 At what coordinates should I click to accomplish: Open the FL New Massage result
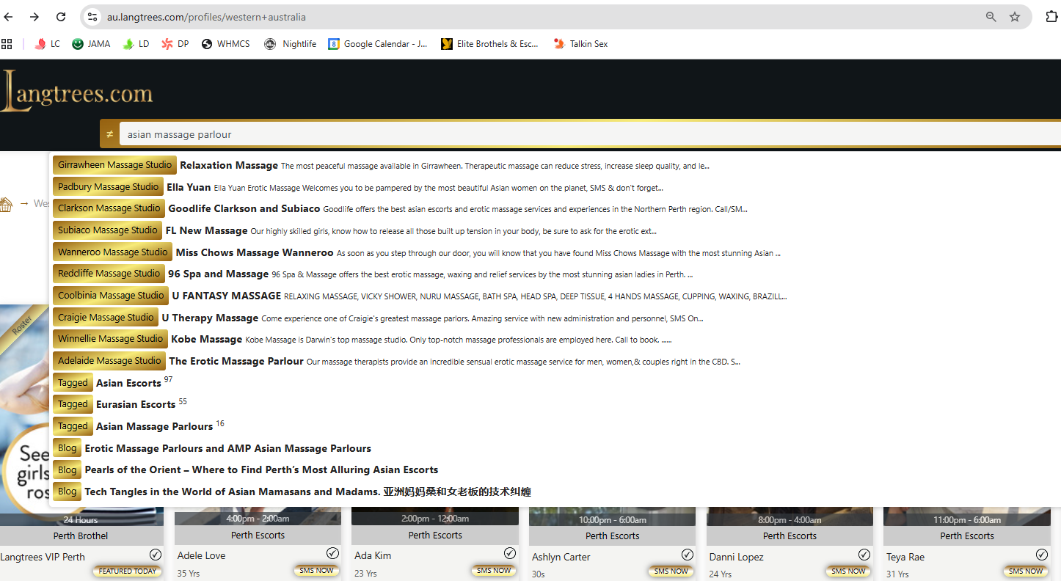point(207,230)
